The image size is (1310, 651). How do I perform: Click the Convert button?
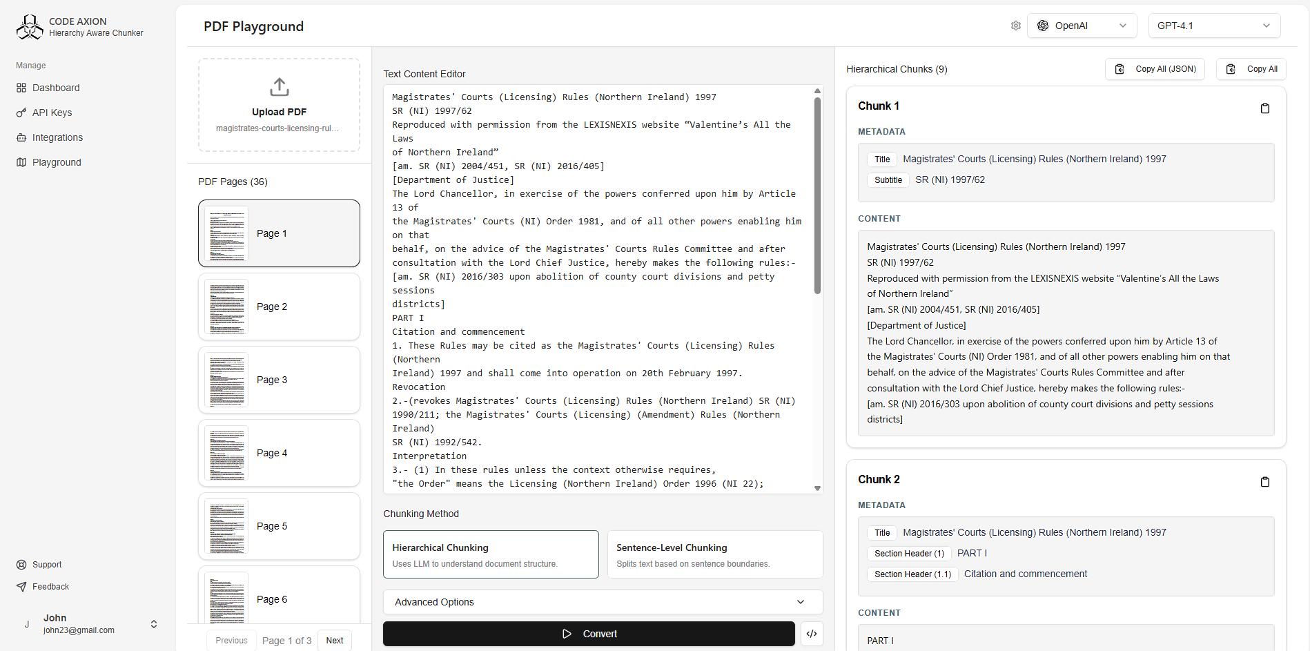589,634
